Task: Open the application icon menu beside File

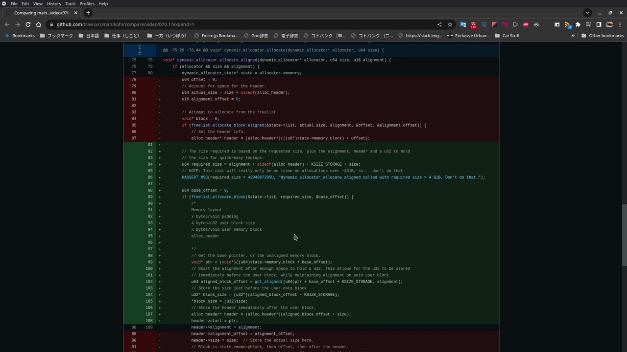Action: tap(4, 3)
